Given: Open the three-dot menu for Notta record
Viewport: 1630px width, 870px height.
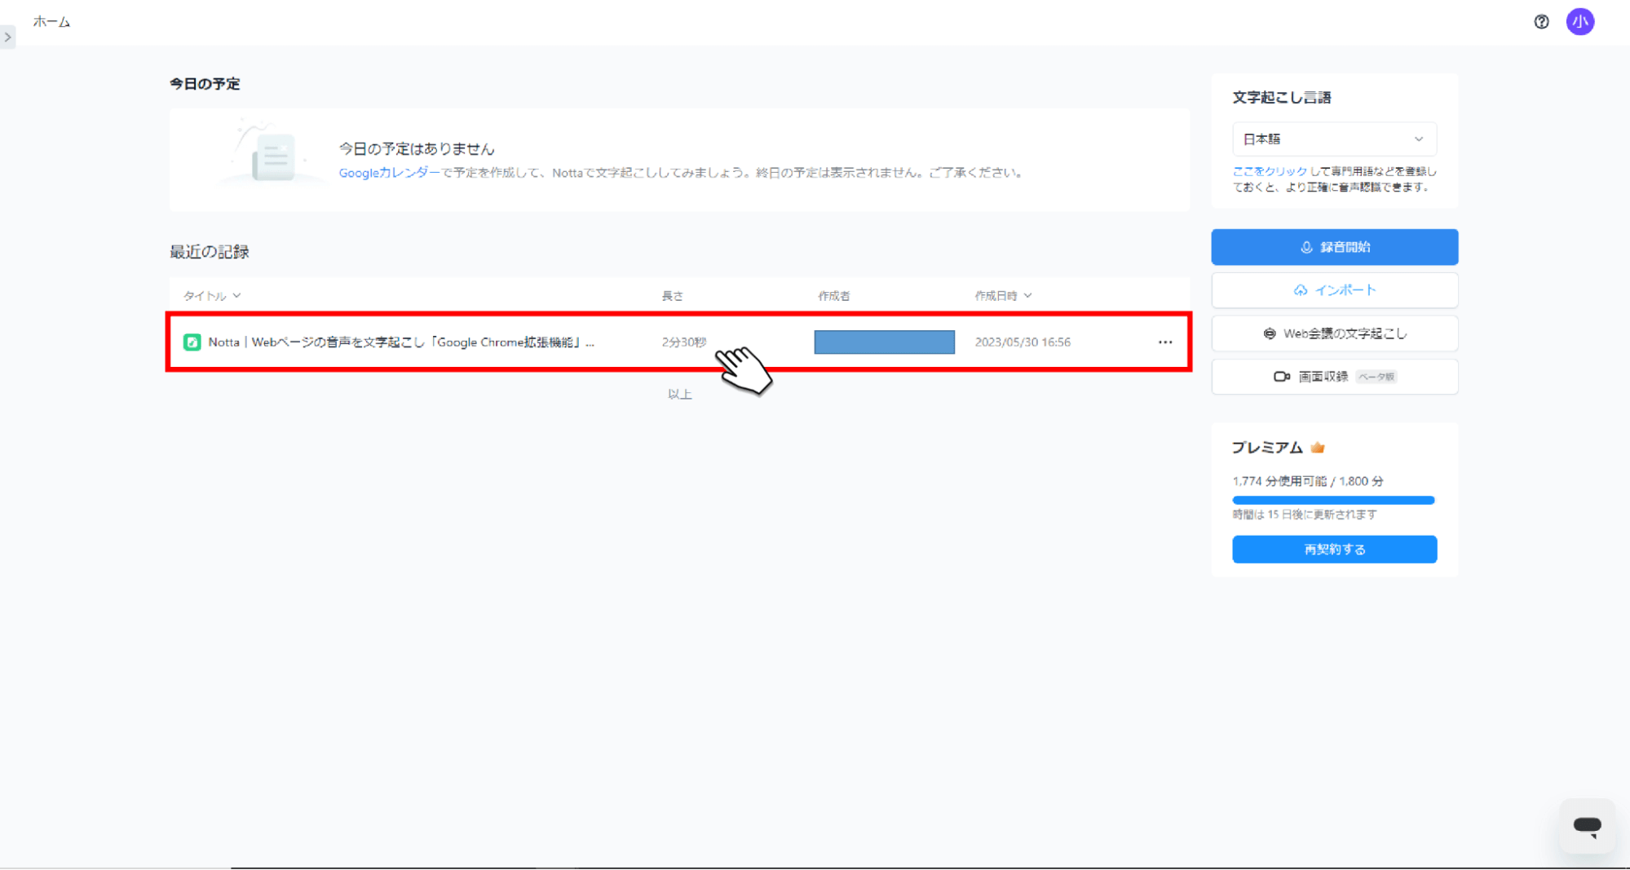Looking at the screenshot, I should point(1165,342).
